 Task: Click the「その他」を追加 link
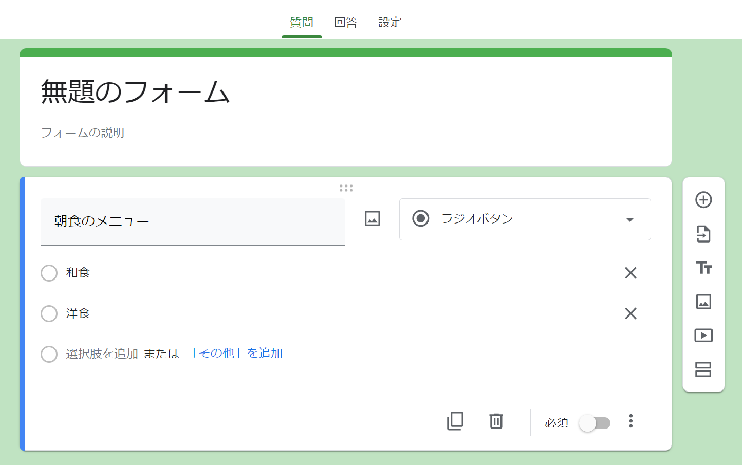tap(236, 354)
